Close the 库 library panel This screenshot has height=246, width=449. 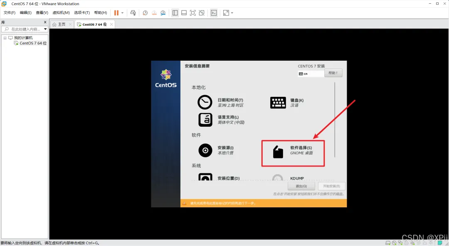pyautogui.click(x=45, y=22)
